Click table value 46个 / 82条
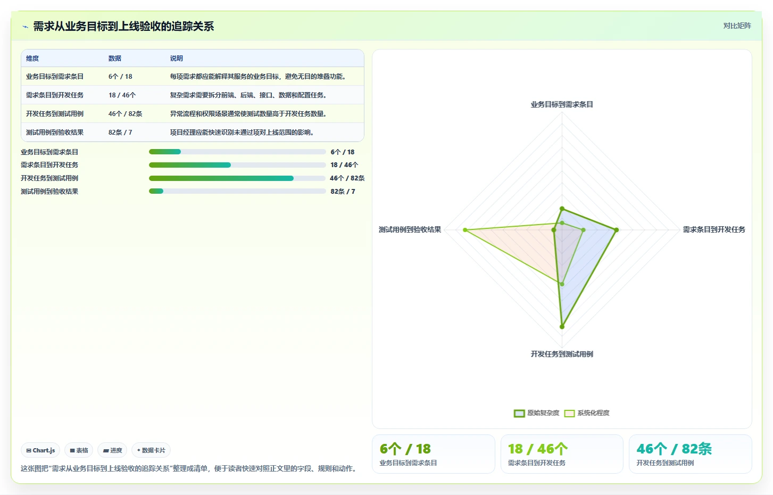This screenshot has width=773, height=495. click(x=126, y=114)
